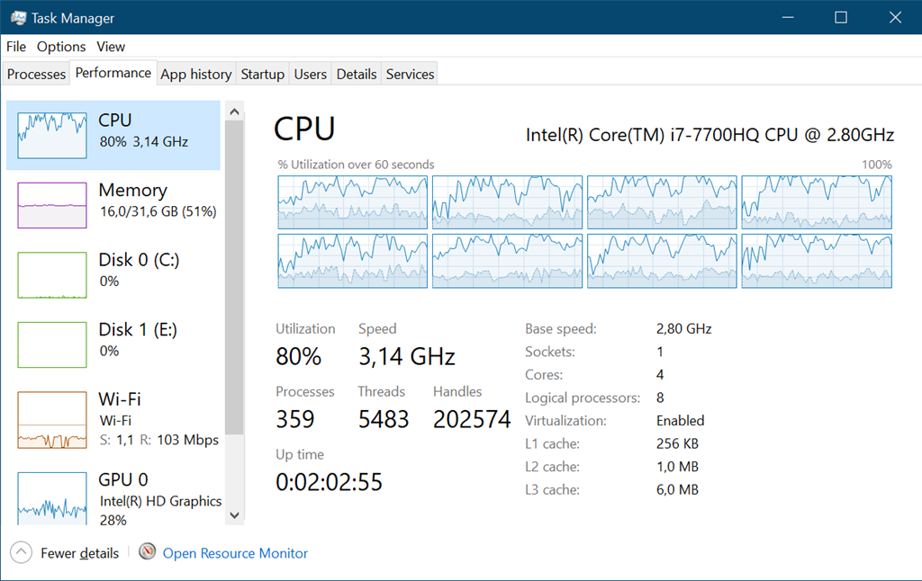Go to the Startup tab
Screen dimensions: 922x581
point(263,75)
